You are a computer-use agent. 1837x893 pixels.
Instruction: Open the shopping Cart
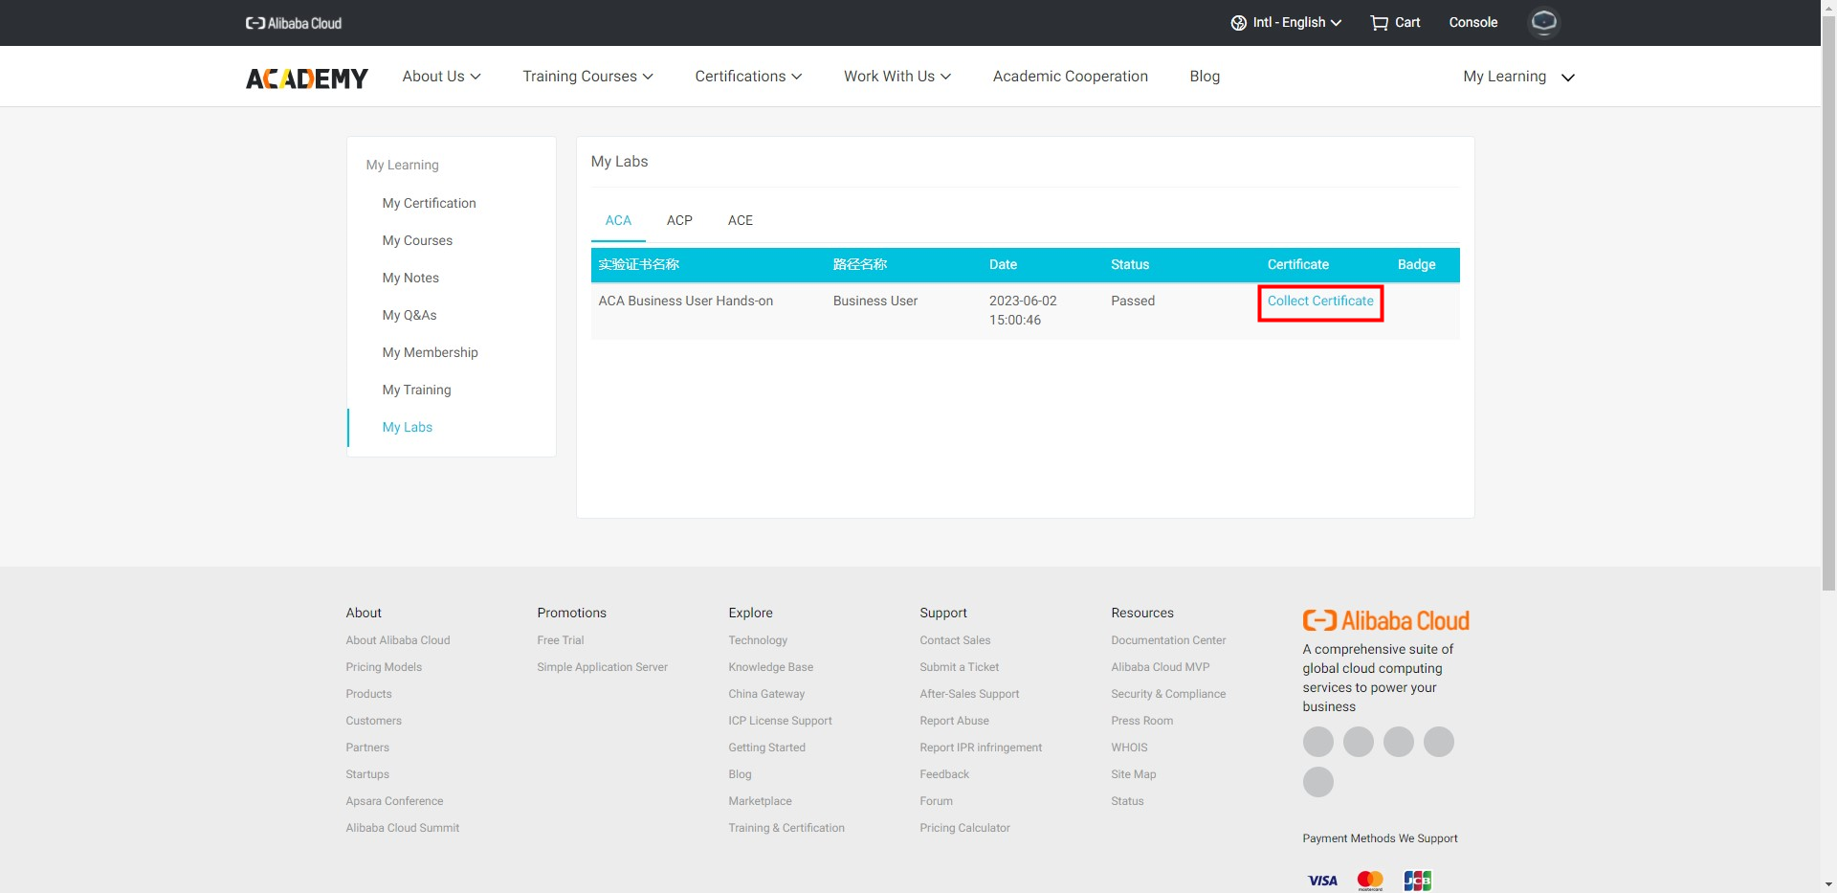click(x=1395, y=22)
